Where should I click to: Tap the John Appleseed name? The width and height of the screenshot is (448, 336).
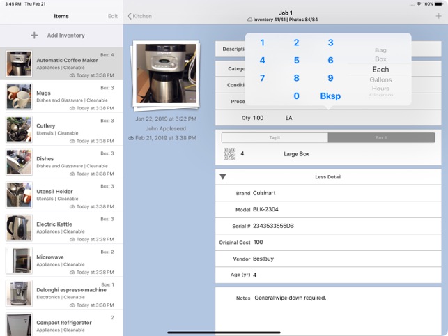tap(166, 128)
